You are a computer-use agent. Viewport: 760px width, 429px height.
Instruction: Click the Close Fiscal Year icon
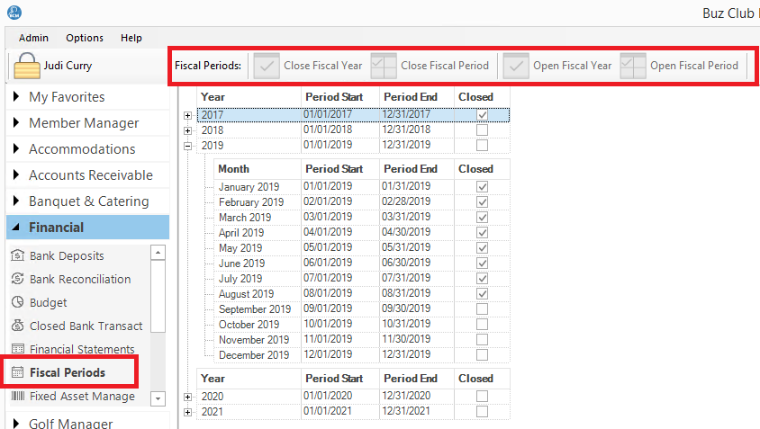point(267,66)
